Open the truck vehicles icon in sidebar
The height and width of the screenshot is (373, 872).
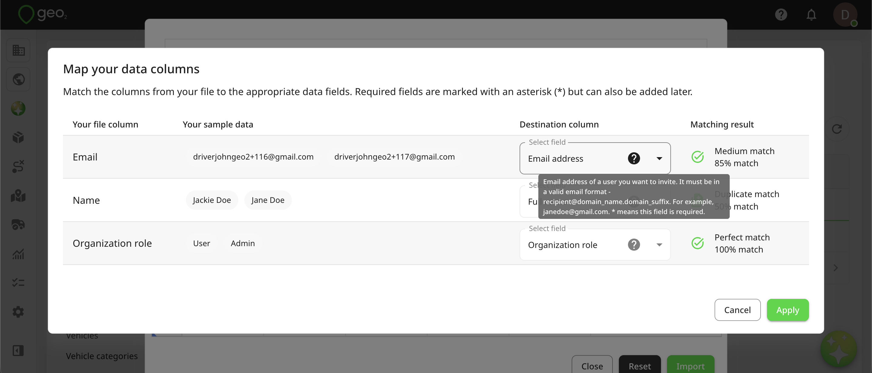point(18,225)
